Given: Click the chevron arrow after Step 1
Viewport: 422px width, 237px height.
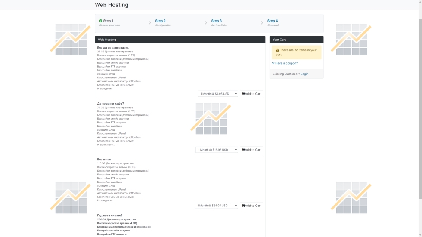Looking at the screenshot, I should [x=150, y=23].
